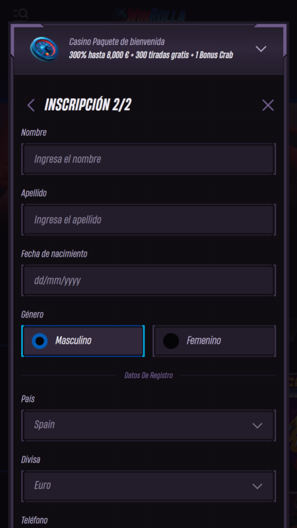Screen dimensions: 297x528
Task: Click the Datos De Registro section label
Action: click(x=148, y=376)
